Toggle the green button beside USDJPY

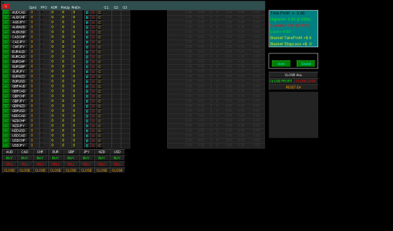point(6,145)
